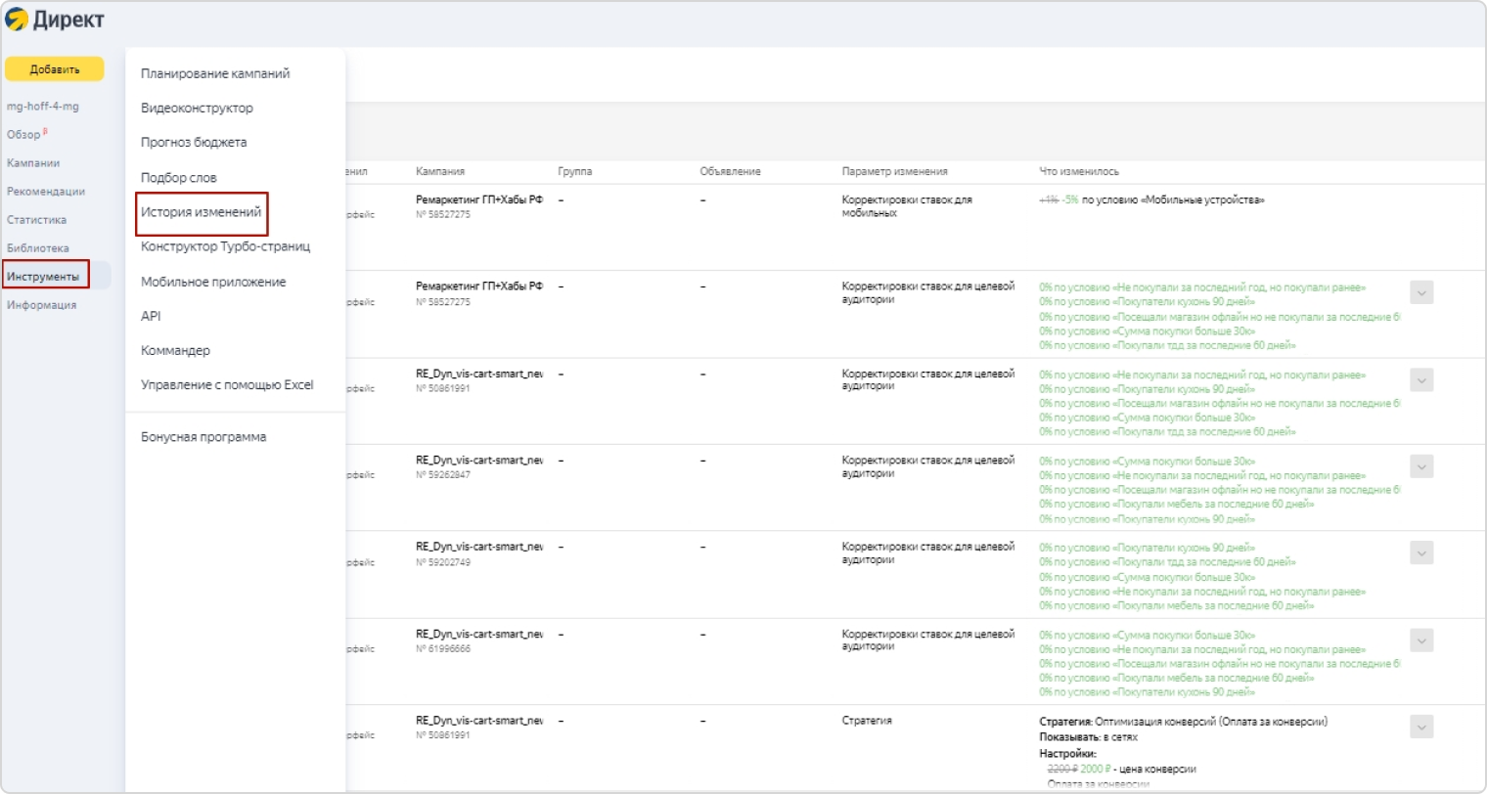This screenshot has width=1487, height=794.
Task: Select История изменений from the tools menu
Action: tap(202, 212)
